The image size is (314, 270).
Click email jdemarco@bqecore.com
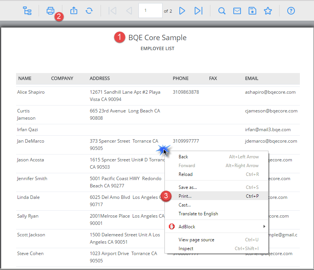pos(271,141)
